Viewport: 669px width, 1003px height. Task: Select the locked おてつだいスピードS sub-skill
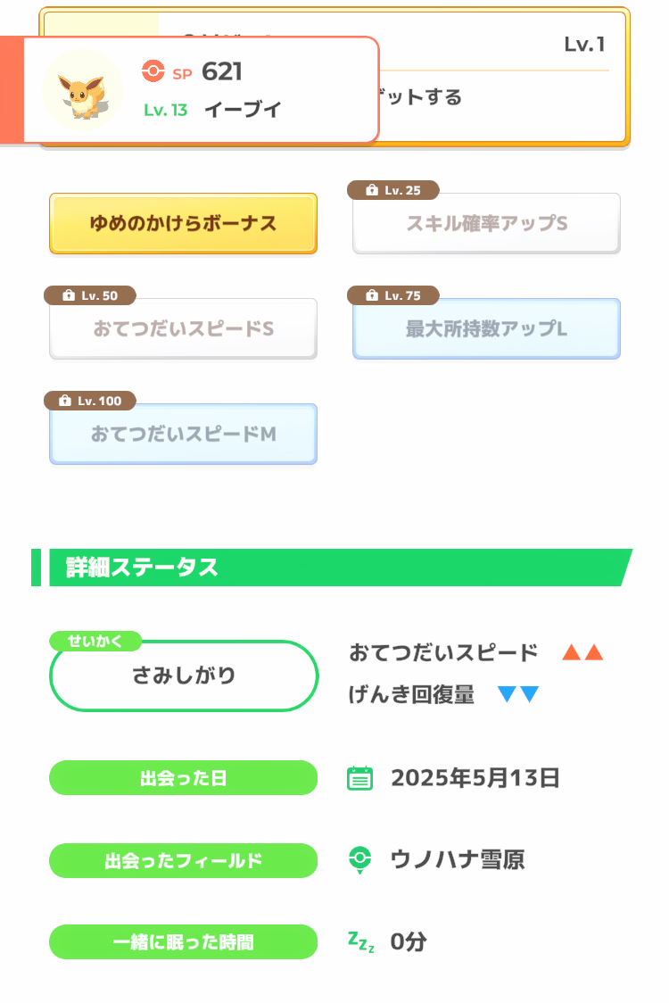coord(183,329)
